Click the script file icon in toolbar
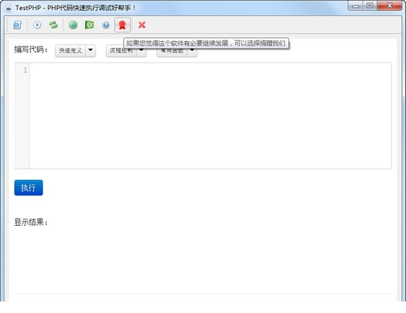 point(18,25)
